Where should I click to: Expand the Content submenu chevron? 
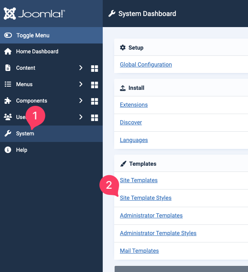click(x=81, y=68)
